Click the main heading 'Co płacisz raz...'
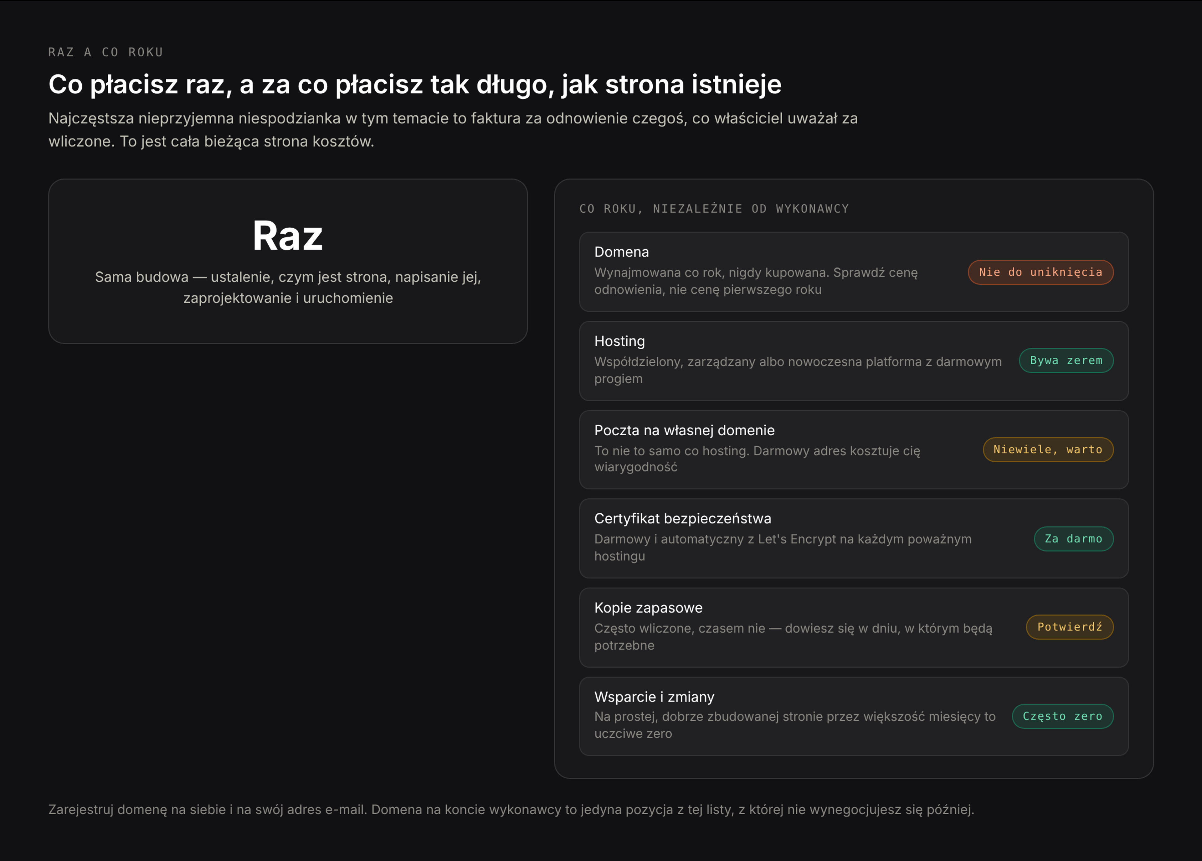The width and height of the screenshot is (1202, 861). [415, 84]
